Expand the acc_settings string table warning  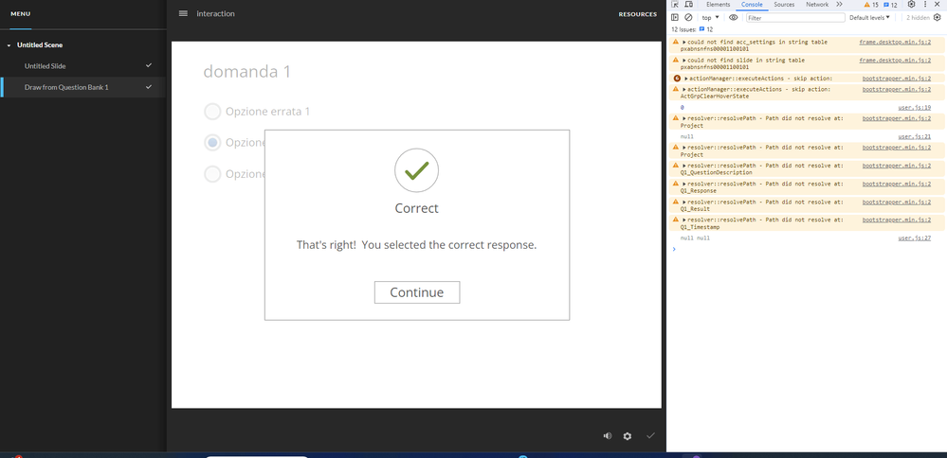tap(684, 43)
